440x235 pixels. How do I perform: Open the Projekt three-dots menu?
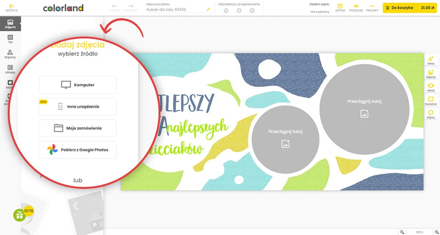point(372,7)
